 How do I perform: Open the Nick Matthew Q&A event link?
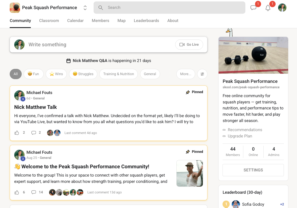[x=90, y=61]
